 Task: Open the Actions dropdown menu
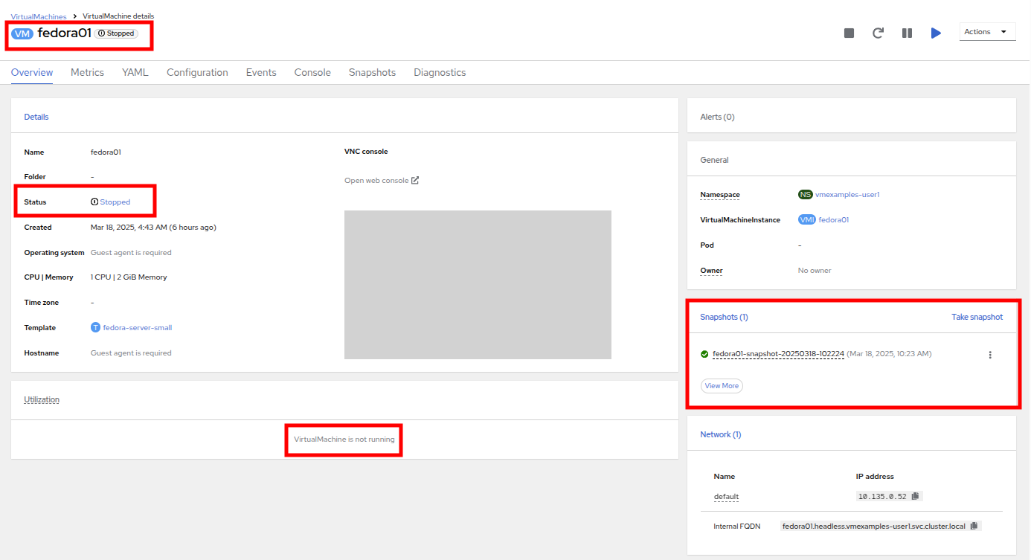(x=987, y=32)
